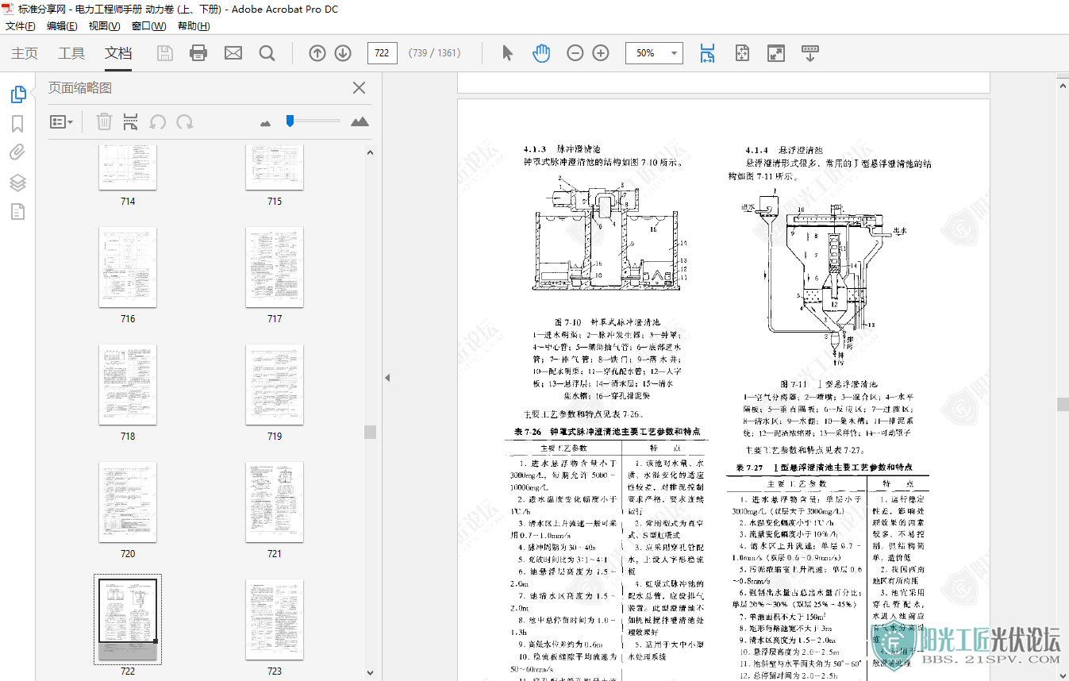Open the 帮助(H) menu
This screenshot has width=1069, height=681.
(x=194, y=26)
